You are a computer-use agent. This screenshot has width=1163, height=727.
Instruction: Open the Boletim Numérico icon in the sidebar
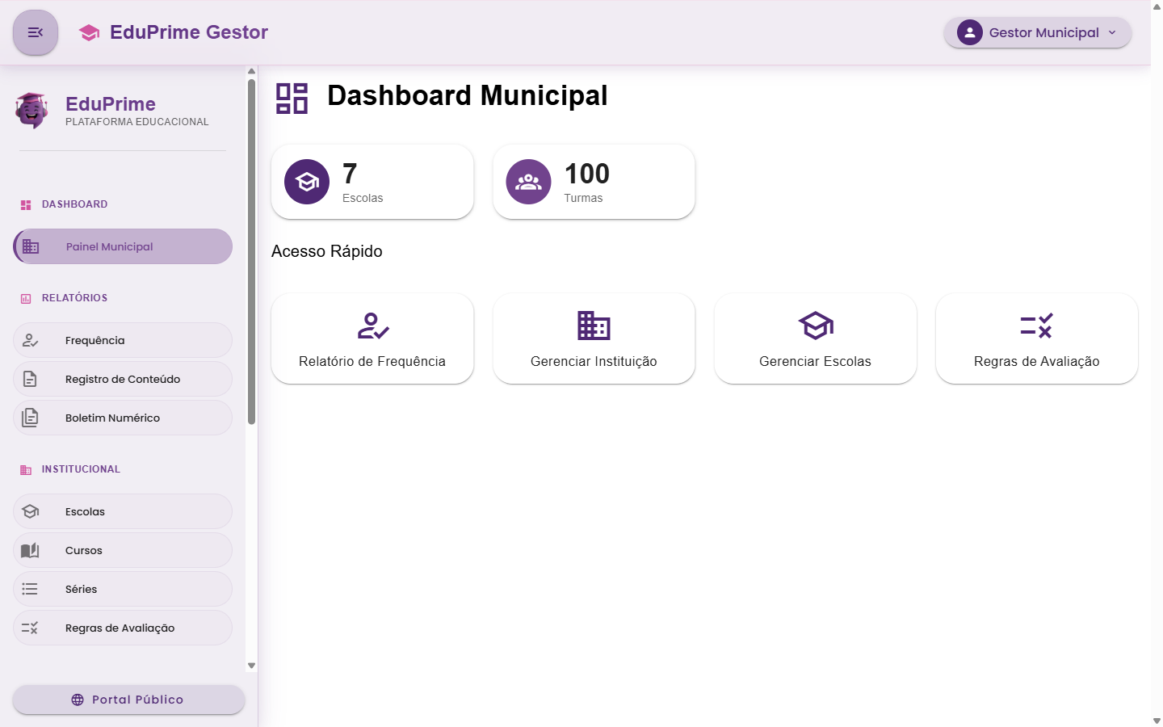(31, 418)
